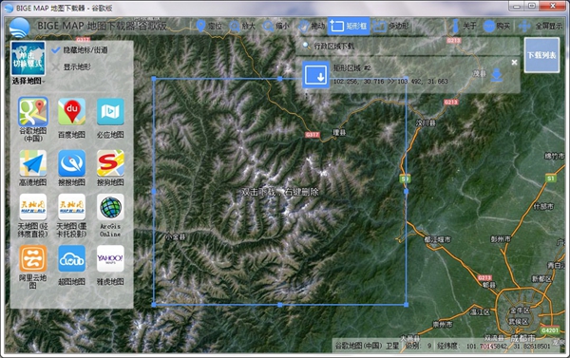Click the 崇州市 map label
The width and height of the screenshot is (570, 358).
(x=443, y=324)
